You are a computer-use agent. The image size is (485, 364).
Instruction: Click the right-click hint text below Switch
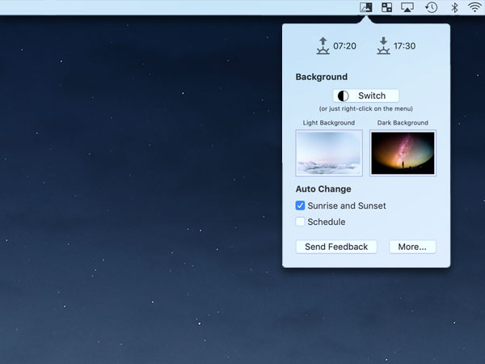click(366, 108)
